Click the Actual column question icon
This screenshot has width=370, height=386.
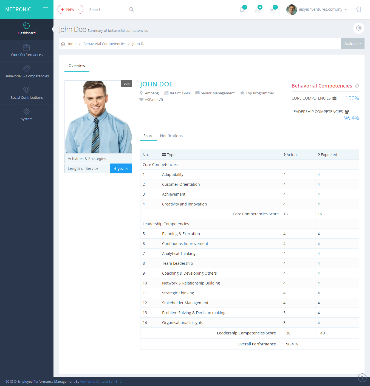(x=284, y=155)
